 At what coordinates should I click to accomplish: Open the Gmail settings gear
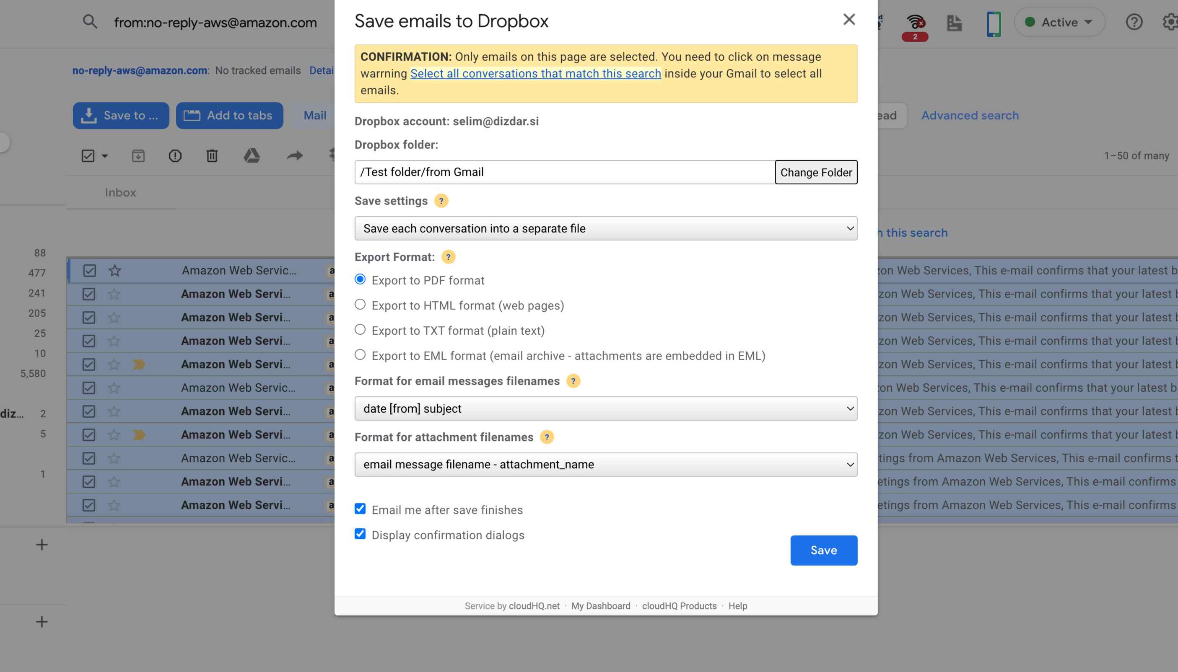coord(1170,22)
